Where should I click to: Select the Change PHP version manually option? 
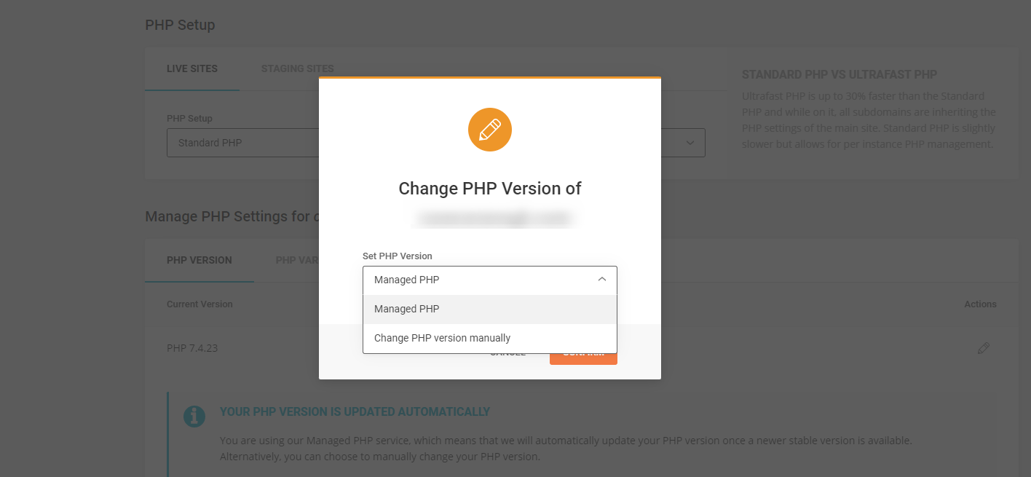point(441,337)
